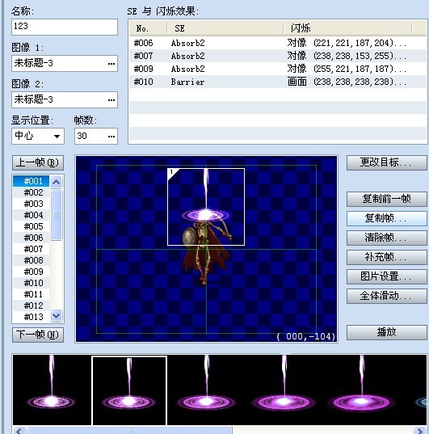Viewport: 429px width, 434px height.
Task: Click thumbnail strip left scroll arrow
Action: pyautogui.click(x=19, y=431)
